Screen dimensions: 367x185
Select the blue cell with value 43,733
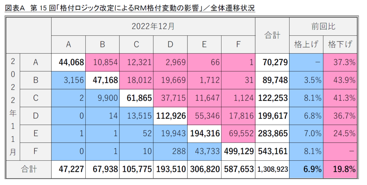click(x=204, y=151)
